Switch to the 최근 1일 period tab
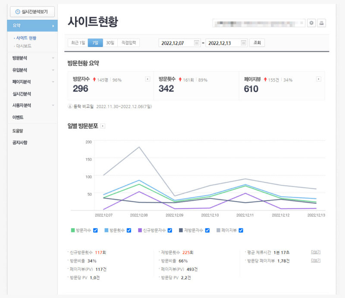 click(78, 43)
